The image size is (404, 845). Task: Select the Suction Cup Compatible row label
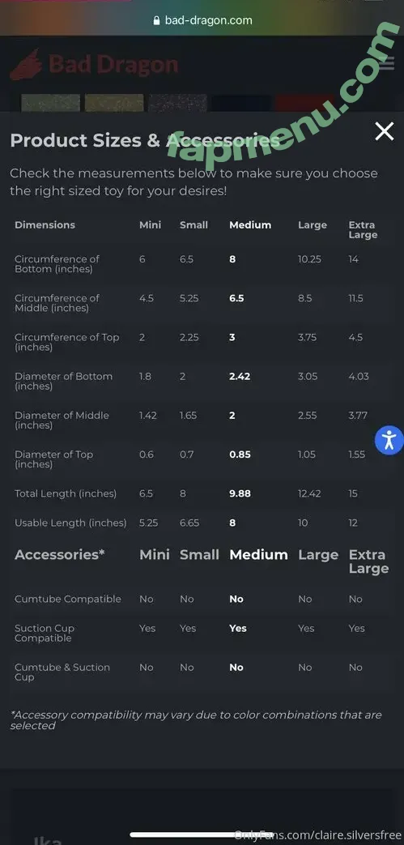click(45, 633)
